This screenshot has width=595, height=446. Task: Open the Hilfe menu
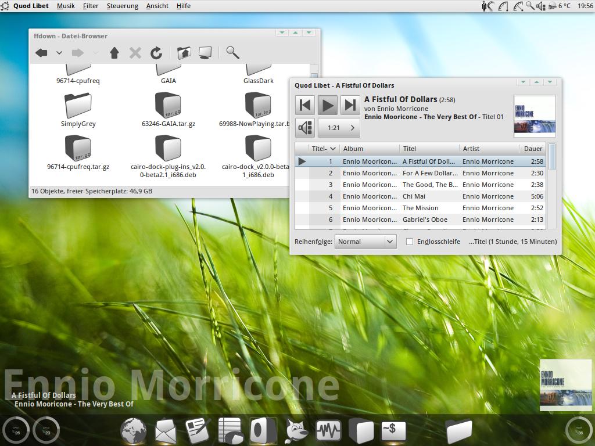coord(183,6)
